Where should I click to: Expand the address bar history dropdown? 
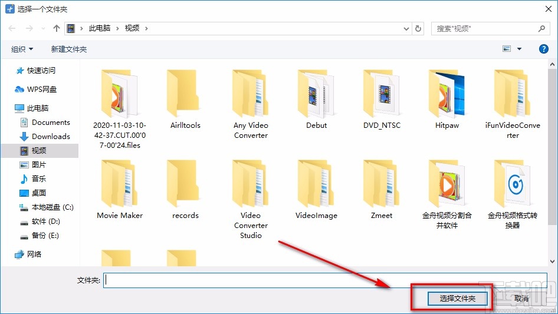click(x=406, y=28)
